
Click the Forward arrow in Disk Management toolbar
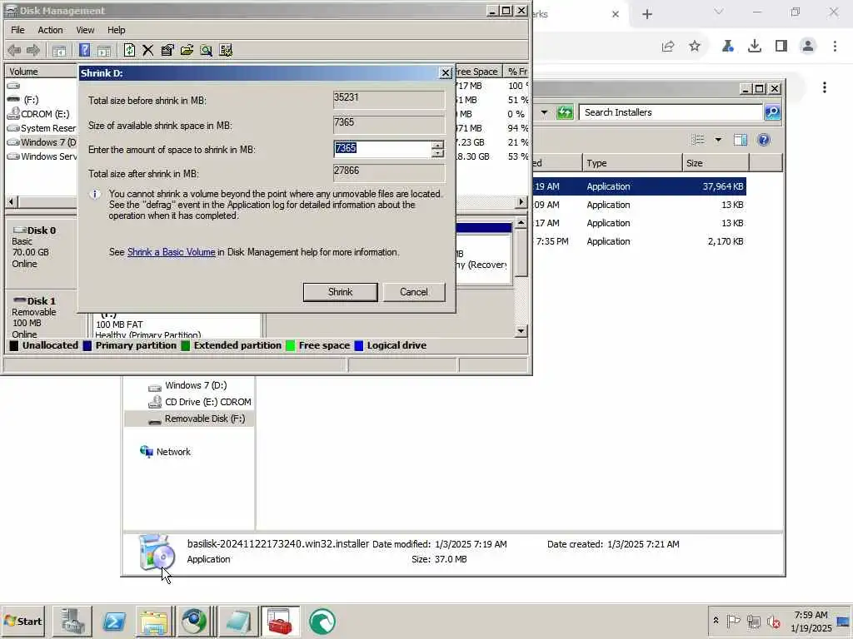coord(33,51)
